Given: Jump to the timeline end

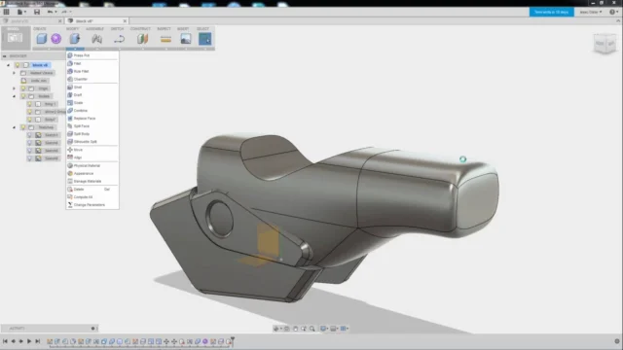Looking at the screenshot, I should pyautogui.click(x=38, y=341).
